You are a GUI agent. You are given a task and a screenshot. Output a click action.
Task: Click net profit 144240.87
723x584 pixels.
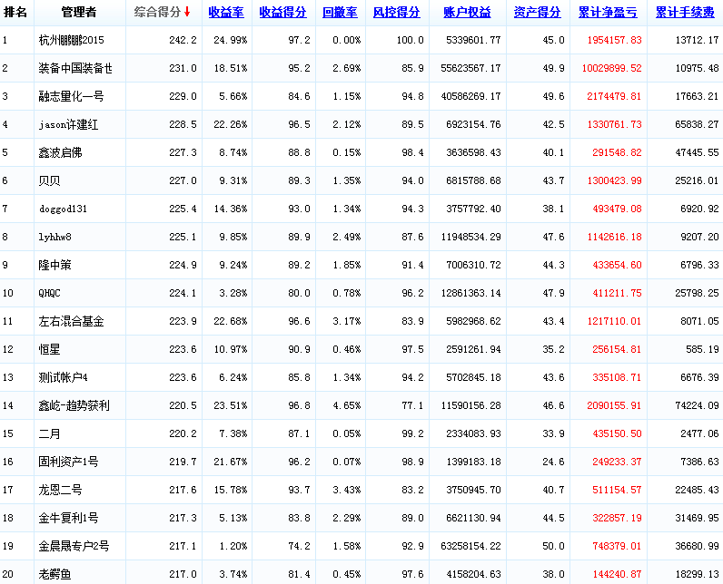(617, 574)
